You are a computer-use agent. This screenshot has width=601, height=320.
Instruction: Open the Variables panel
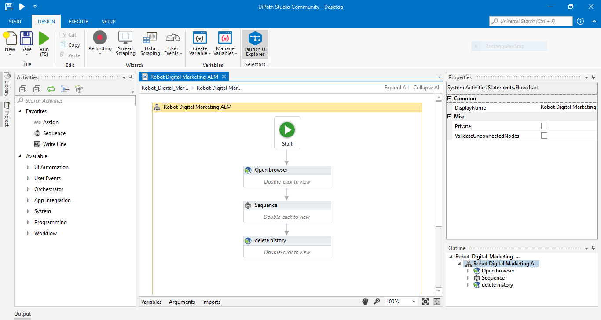click(x=151, y=302)
